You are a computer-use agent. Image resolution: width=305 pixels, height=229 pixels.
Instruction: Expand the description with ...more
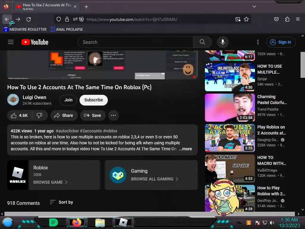[x=185, y=149]
